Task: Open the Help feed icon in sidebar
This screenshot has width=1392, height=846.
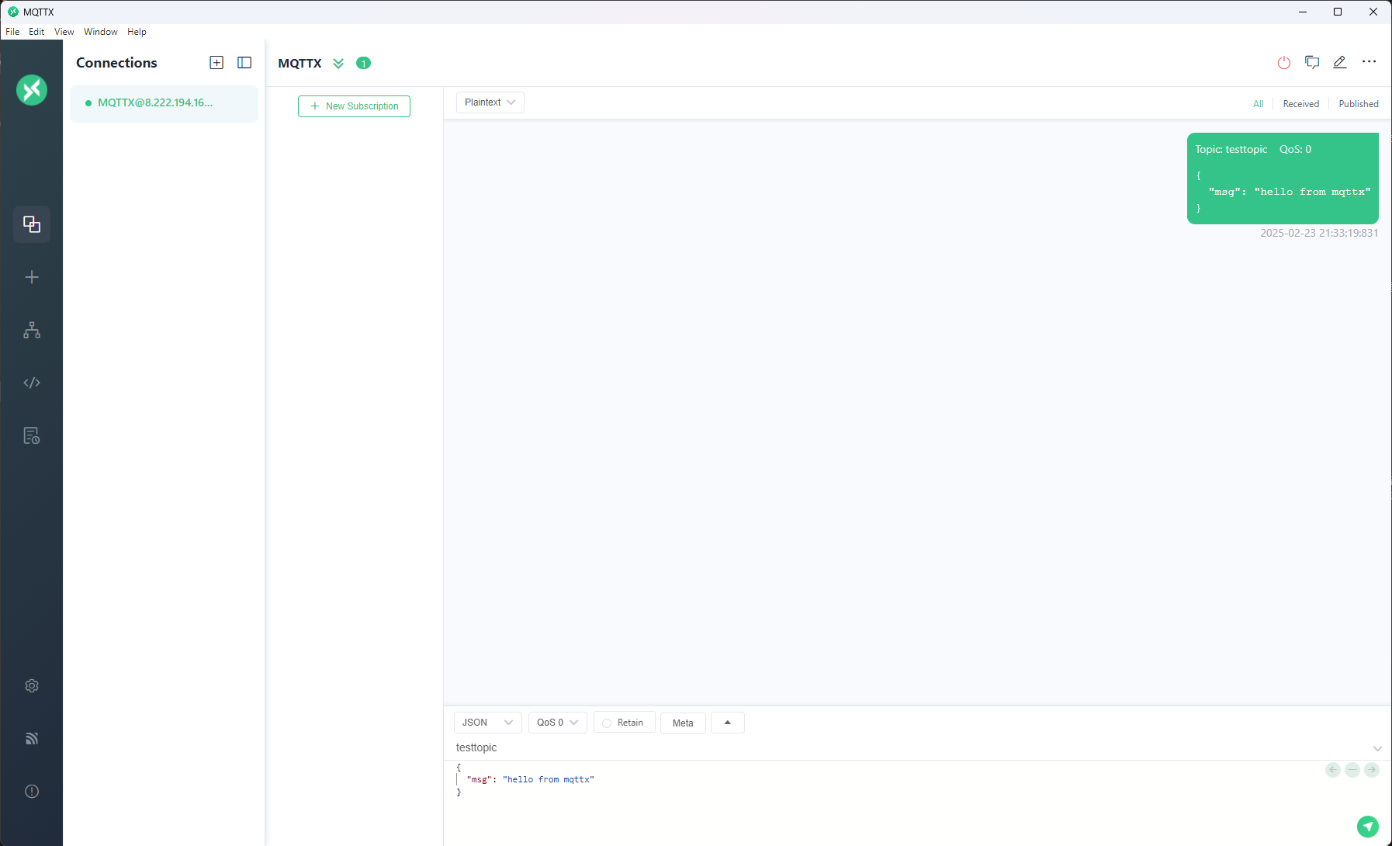Action: (x=32, y=738)
